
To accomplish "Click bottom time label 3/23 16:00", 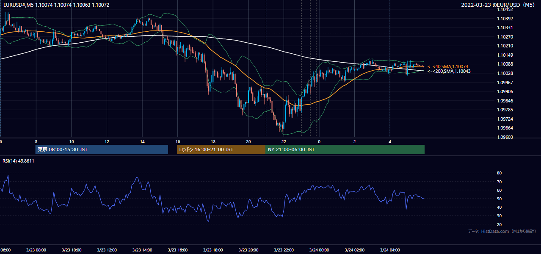I will (178, 250).
